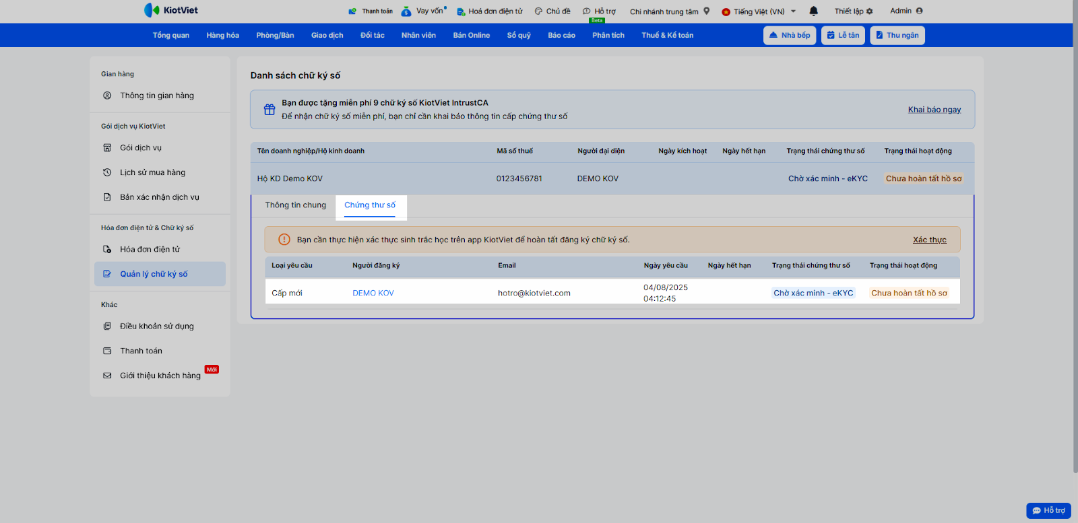Open Vay vốn money bag icon
The width and height of the screenshot is (1078, 523).
tap(406, 11)
